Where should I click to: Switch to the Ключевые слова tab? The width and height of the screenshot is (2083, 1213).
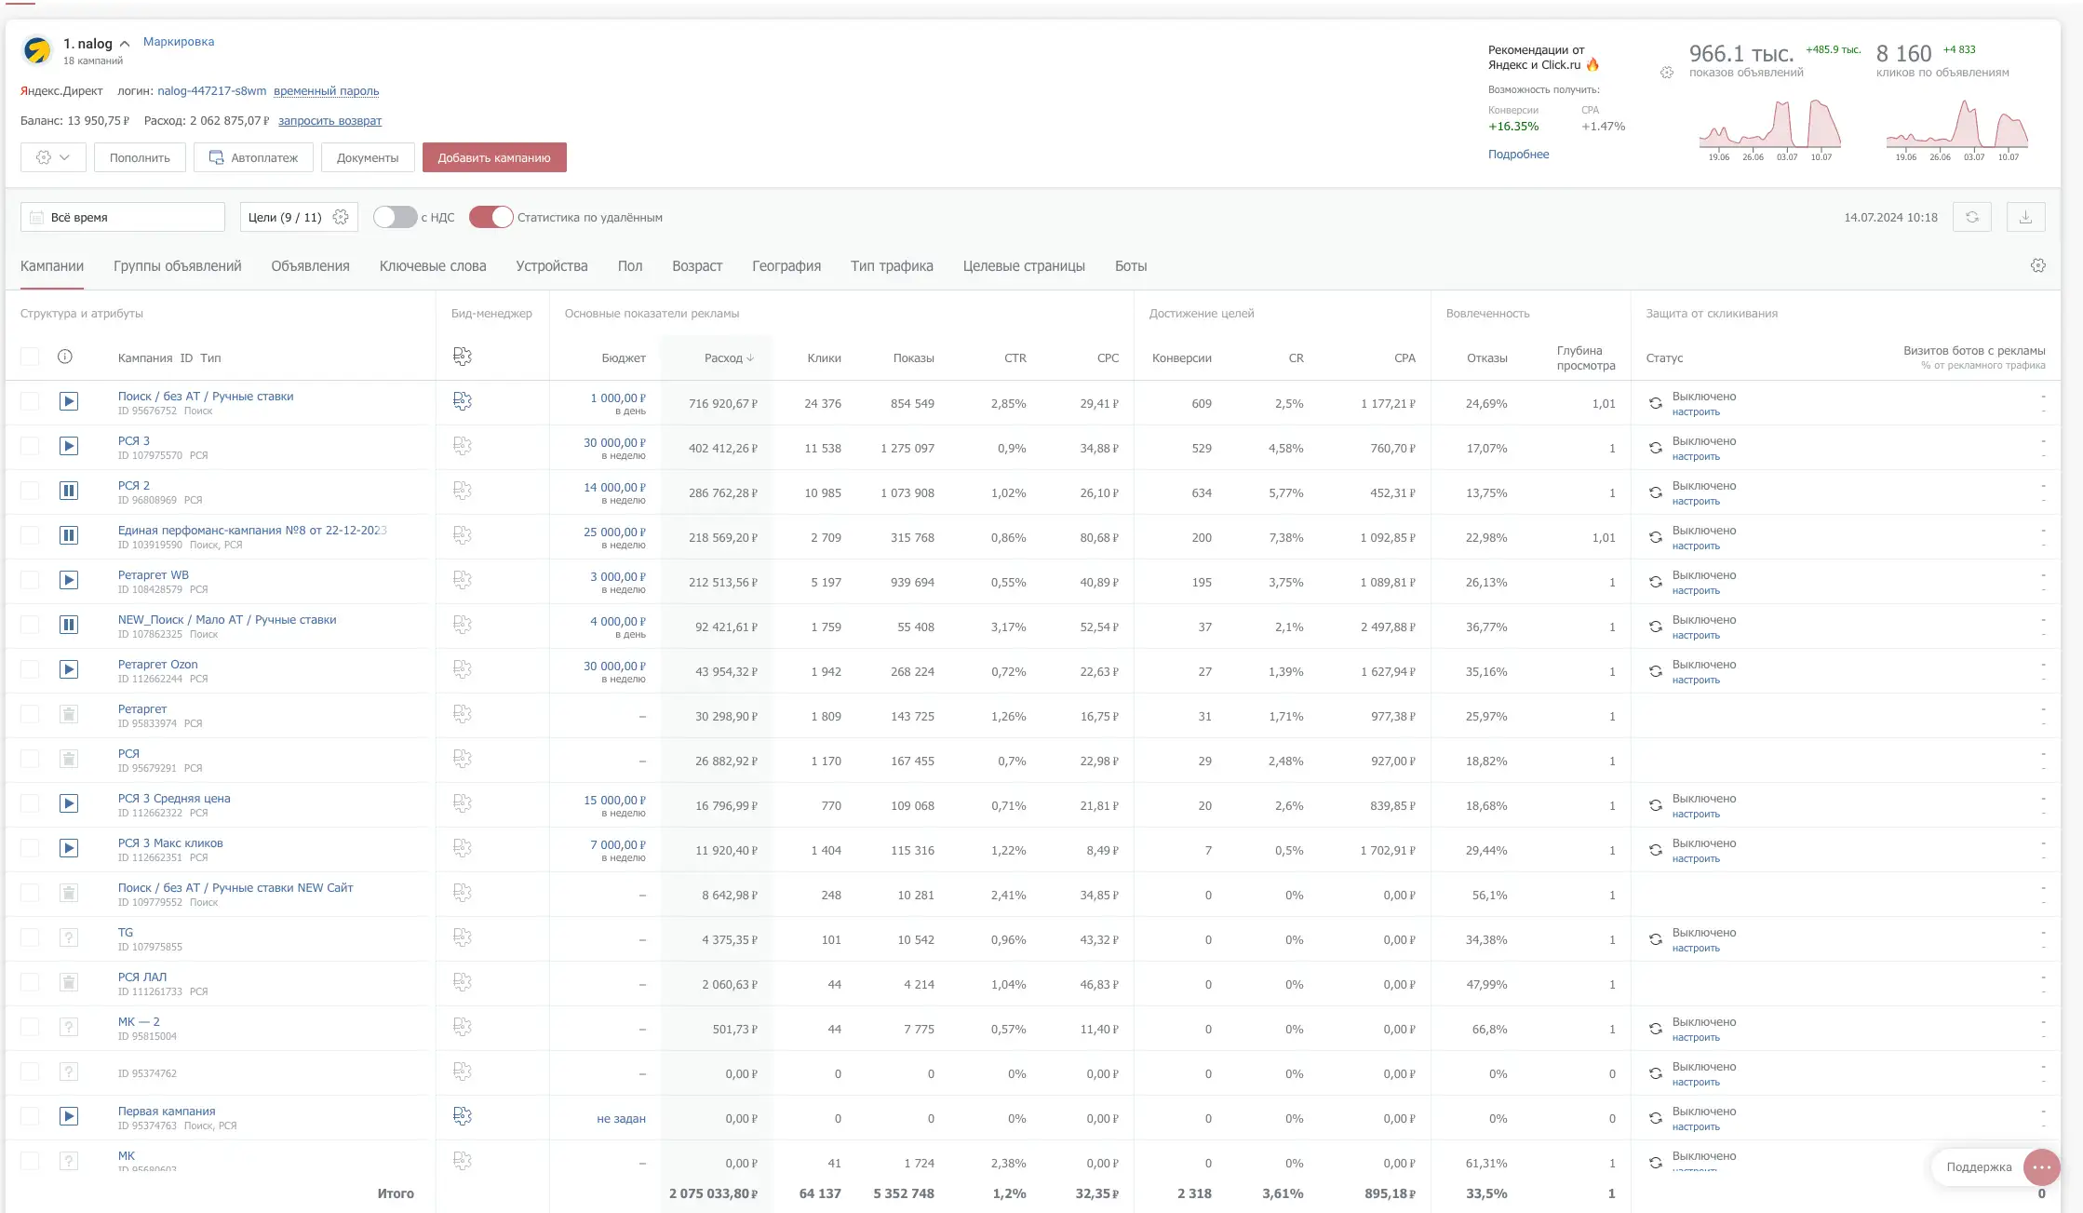click(433, 266)
